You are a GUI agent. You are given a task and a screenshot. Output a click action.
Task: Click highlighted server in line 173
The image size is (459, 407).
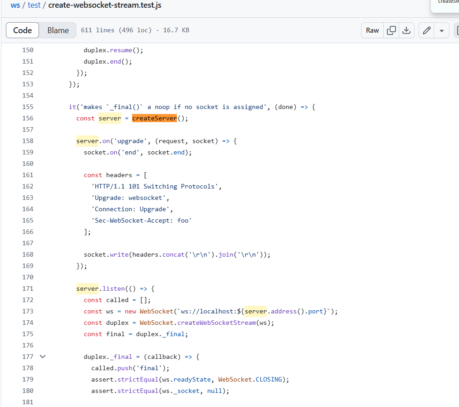point(256,312)
